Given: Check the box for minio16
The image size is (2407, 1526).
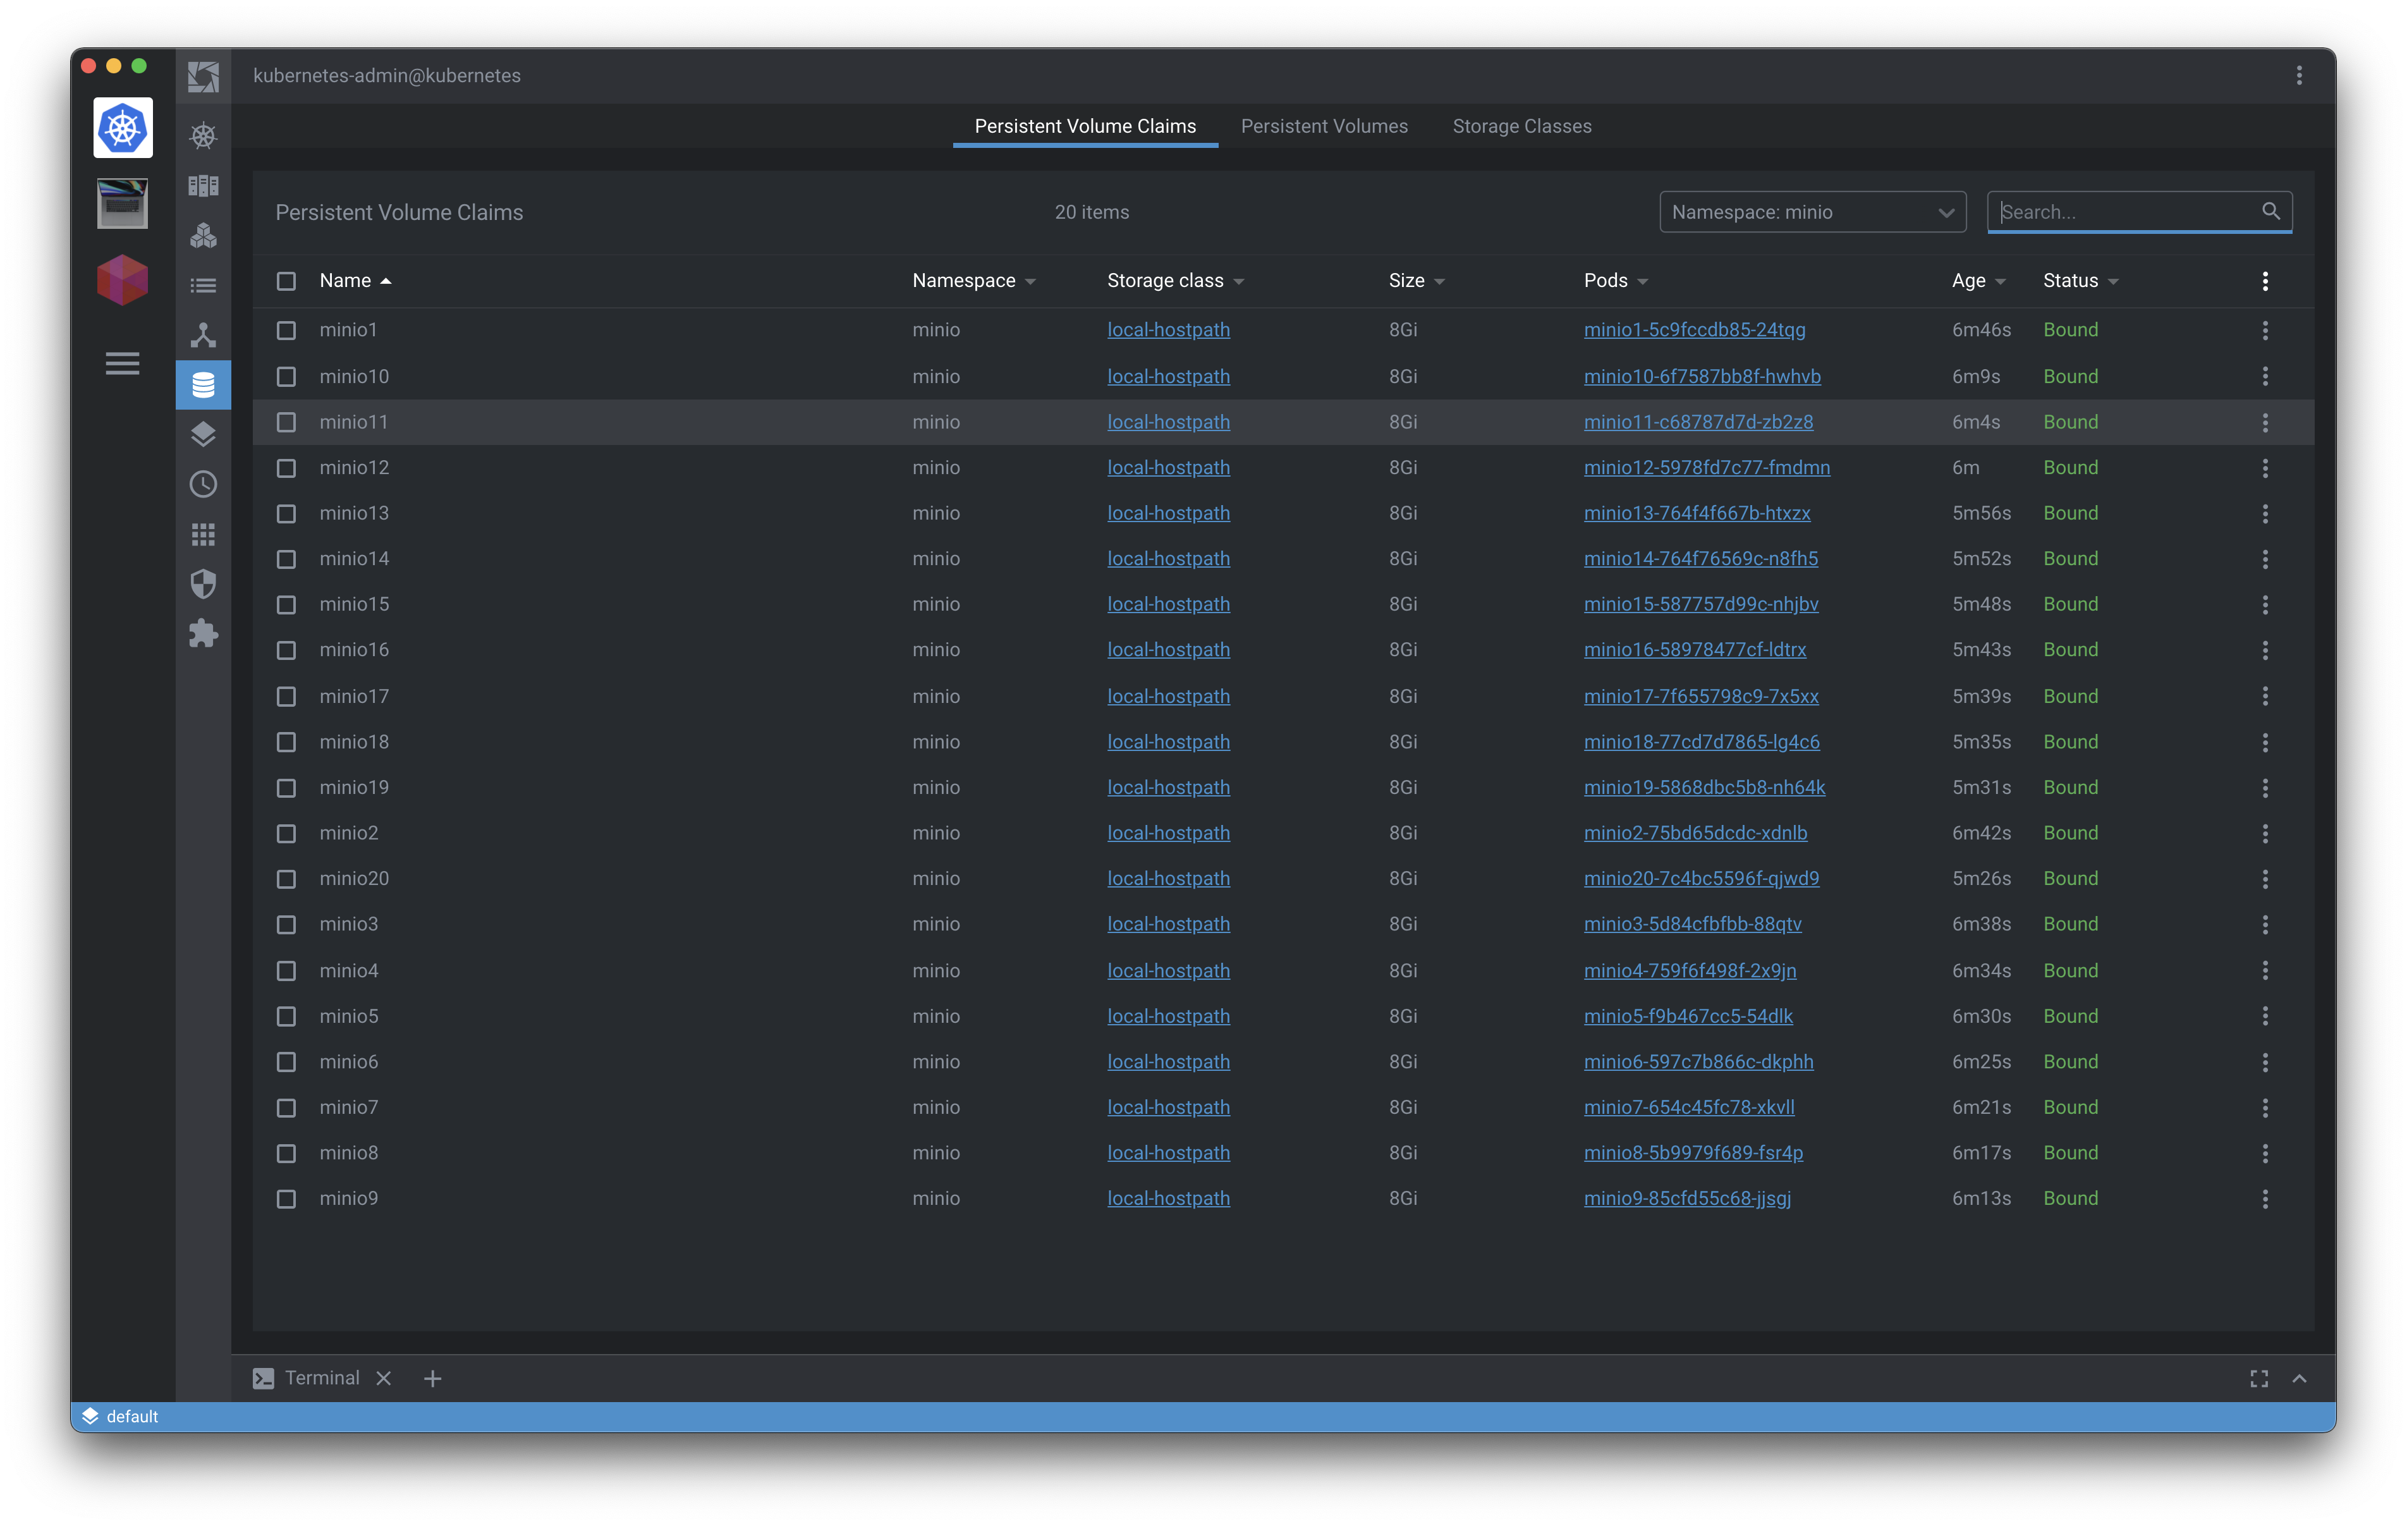Looking at the screenshot, I should pyautogui.click(x=286, y=650).
